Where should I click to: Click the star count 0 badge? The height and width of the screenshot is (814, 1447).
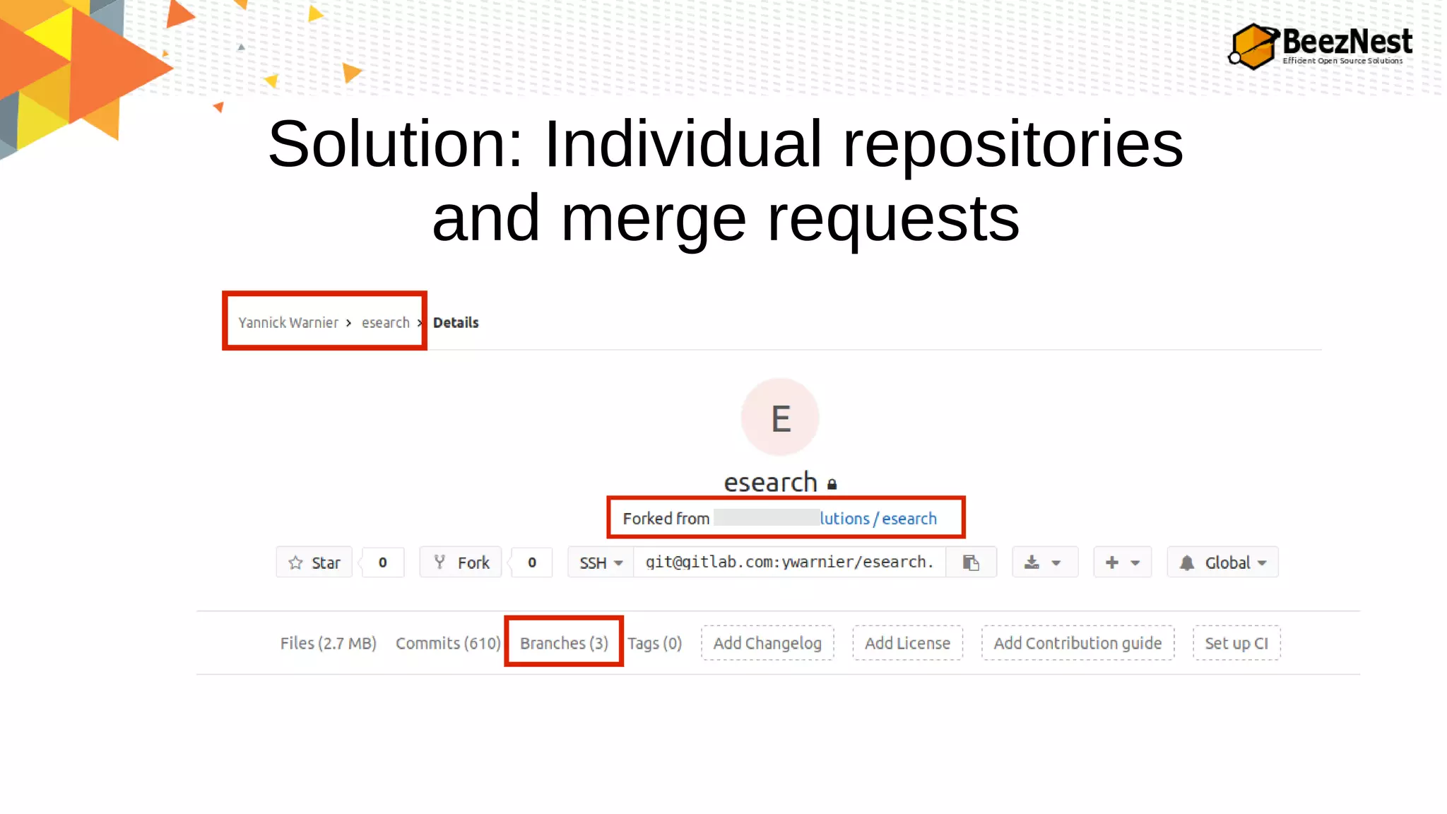(x=383, y=562)
